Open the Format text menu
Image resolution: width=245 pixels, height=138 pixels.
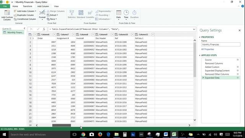(42, 15)
